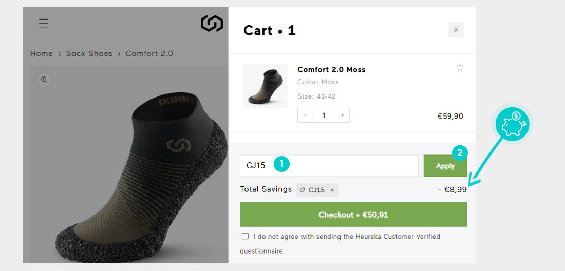Viewport: 565px width, 271px height.
Task: Close the cart panel
Action: pyautogui.click(x=456, y=30)
